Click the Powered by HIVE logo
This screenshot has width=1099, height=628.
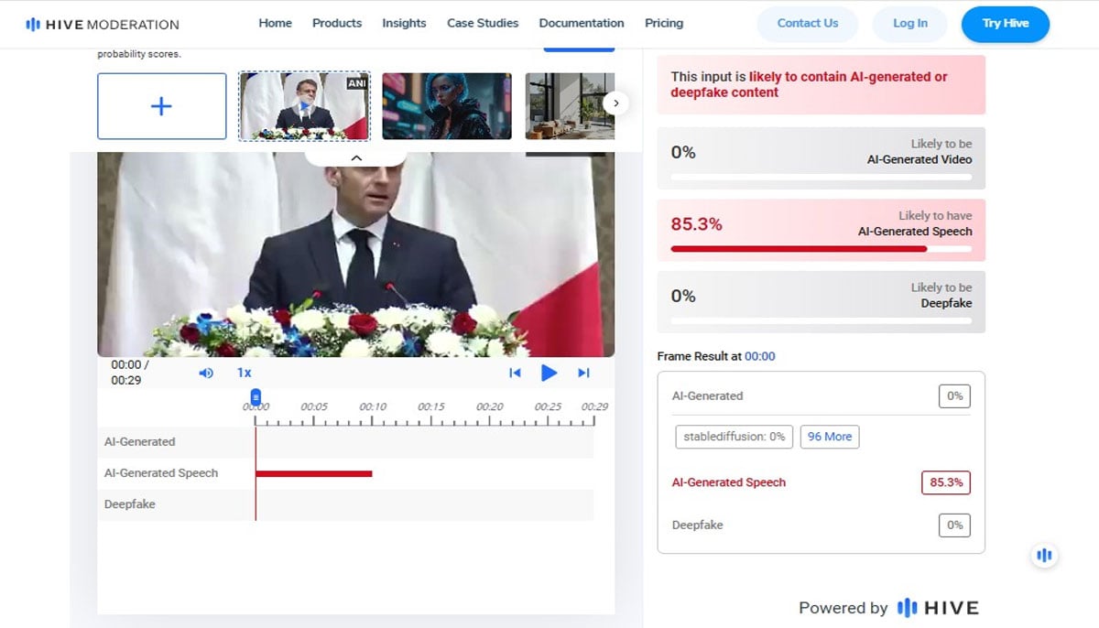click(937, 607)
